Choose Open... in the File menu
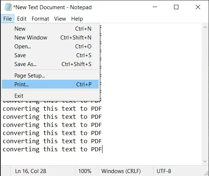209x176 pixels. tap(50, 46)
